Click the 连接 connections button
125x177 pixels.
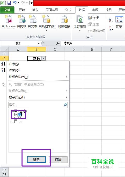[x=93, y=18]
